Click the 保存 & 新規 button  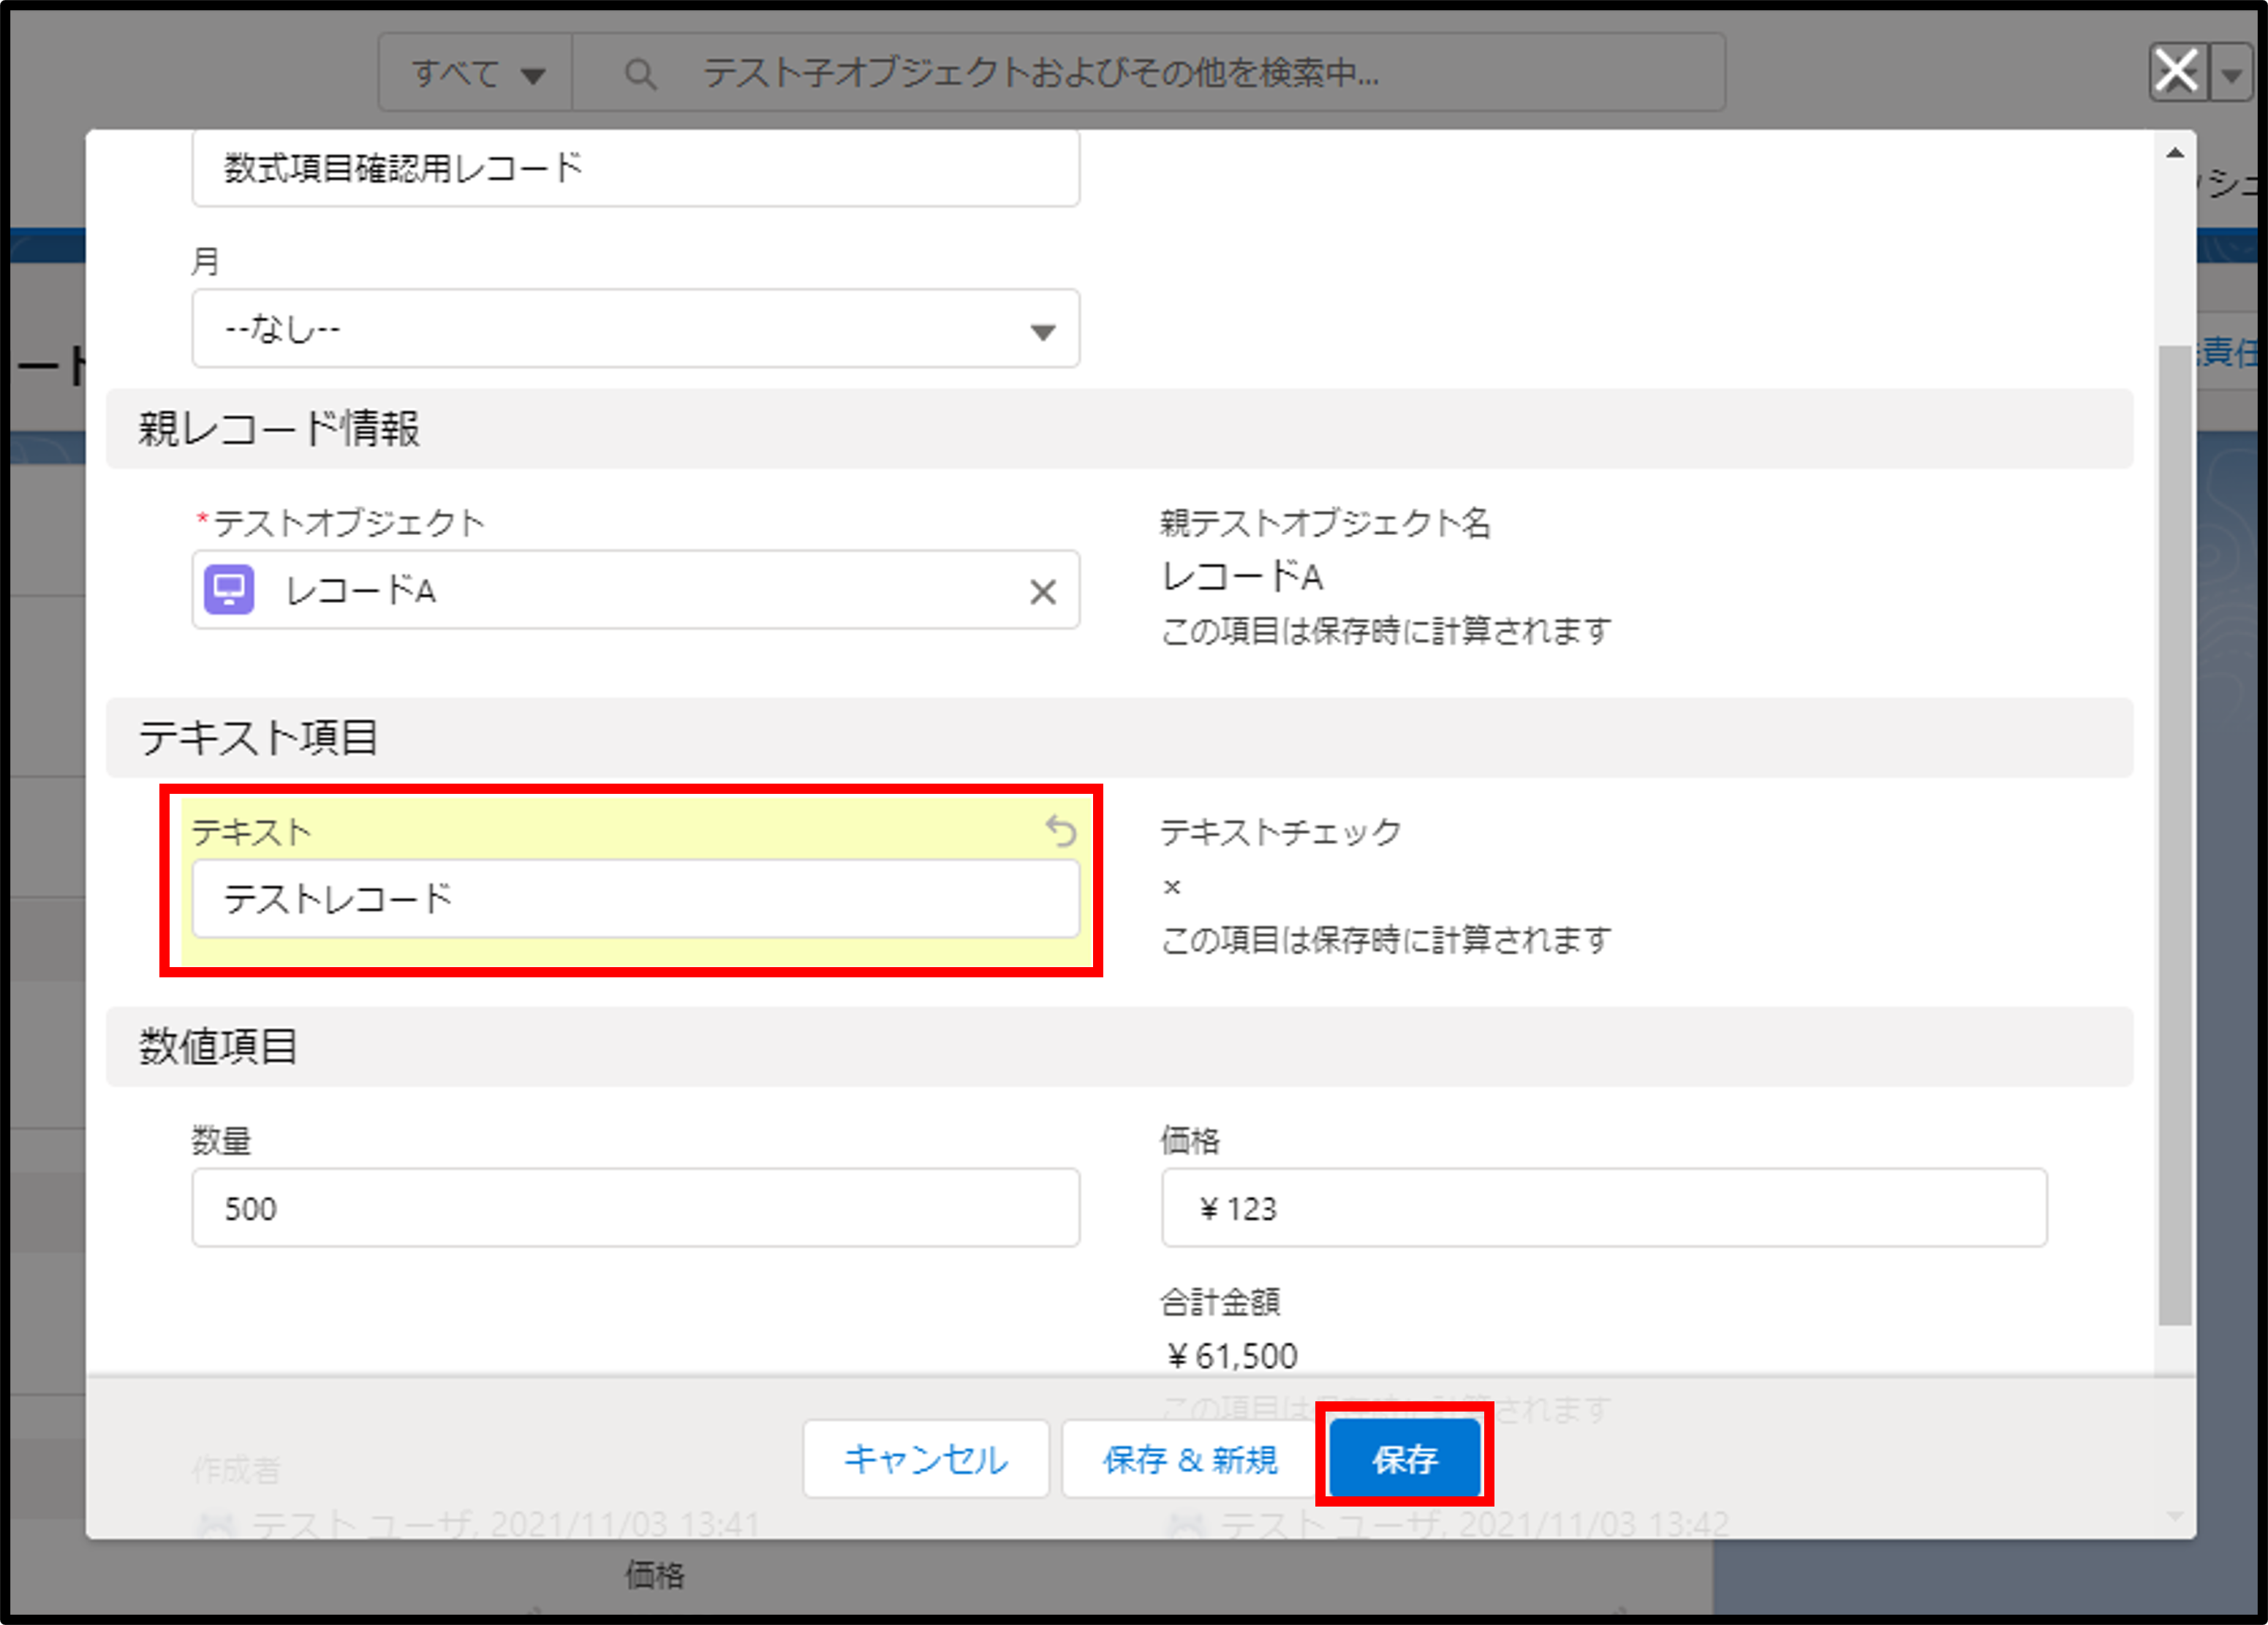[1189, 1459]
